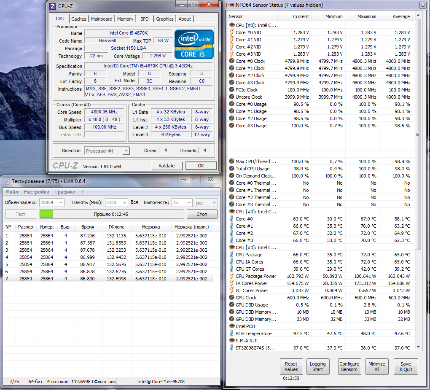Click the GPU Clock sensor icon
Image resolution: width=430 pixels, height=390 pixels.
[x=232, y=297]
